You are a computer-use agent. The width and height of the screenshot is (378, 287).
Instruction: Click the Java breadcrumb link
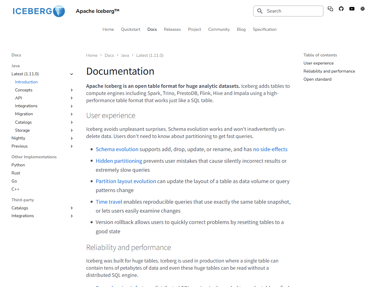click(125, 55)
